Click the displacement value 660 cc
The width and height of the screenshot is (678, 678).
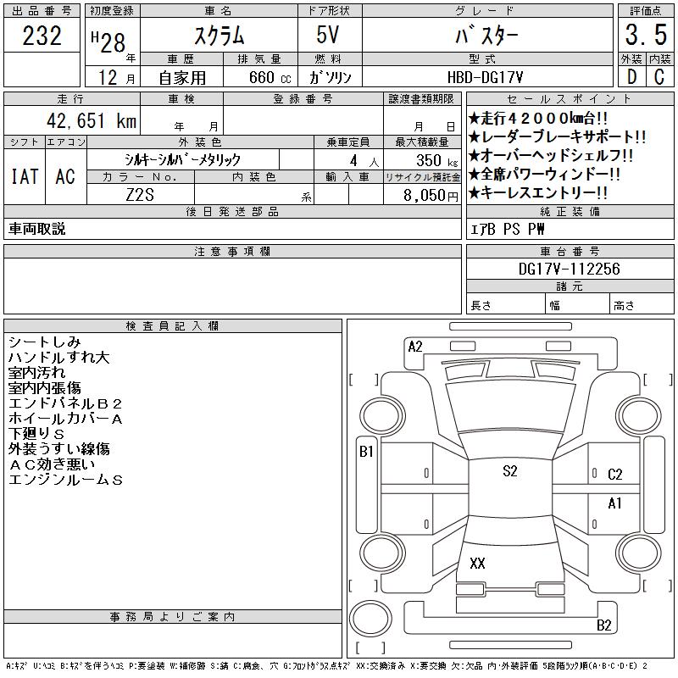pyautogui.click(x=270, y=77)
